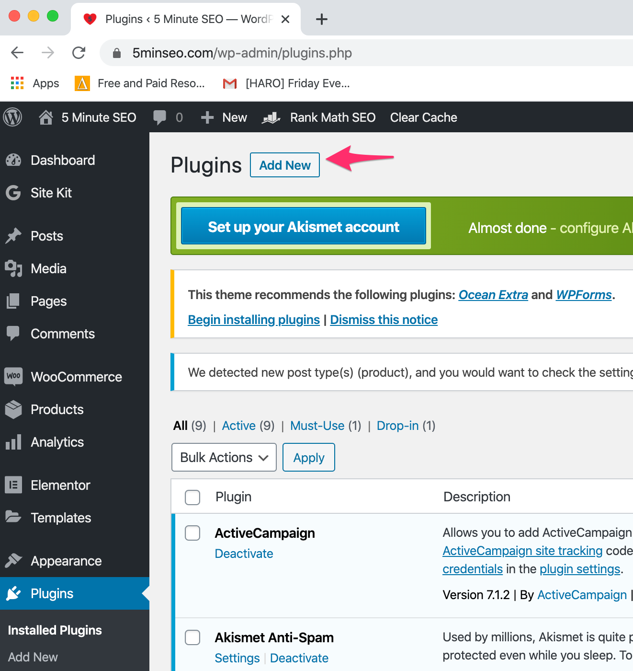
Task: Toggle the select-all checkbox in Plugin header
Action: [192, 497]
